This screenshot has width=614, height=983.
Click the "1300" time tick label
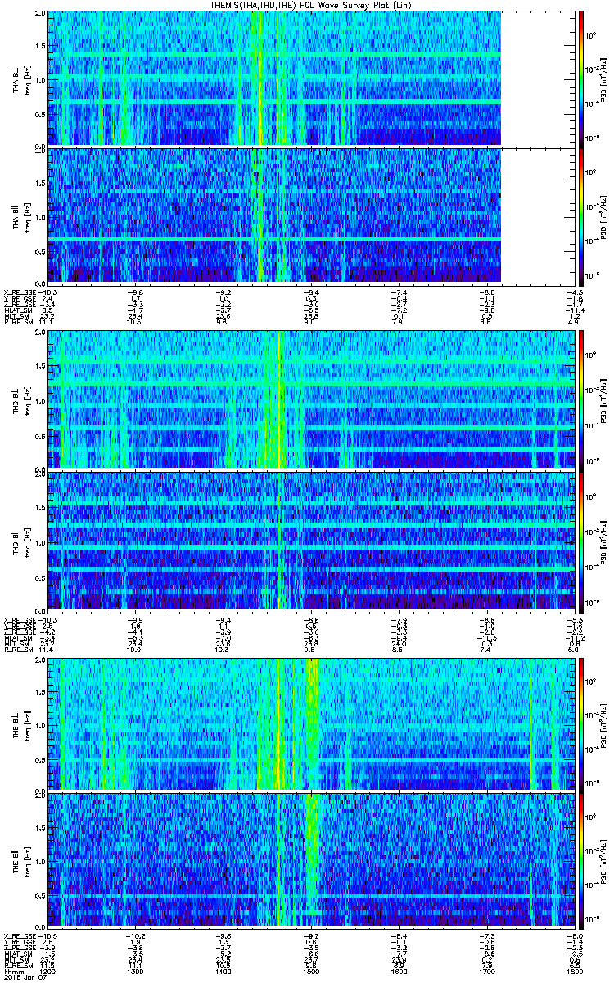(135, 971)
